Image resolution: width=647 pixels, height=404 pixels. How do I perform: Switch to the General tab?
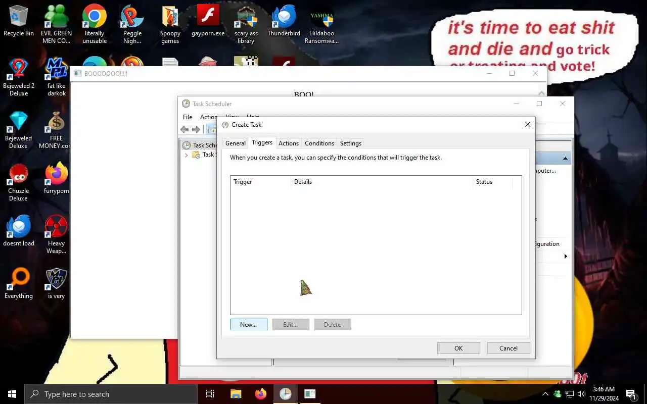point(235,143)
